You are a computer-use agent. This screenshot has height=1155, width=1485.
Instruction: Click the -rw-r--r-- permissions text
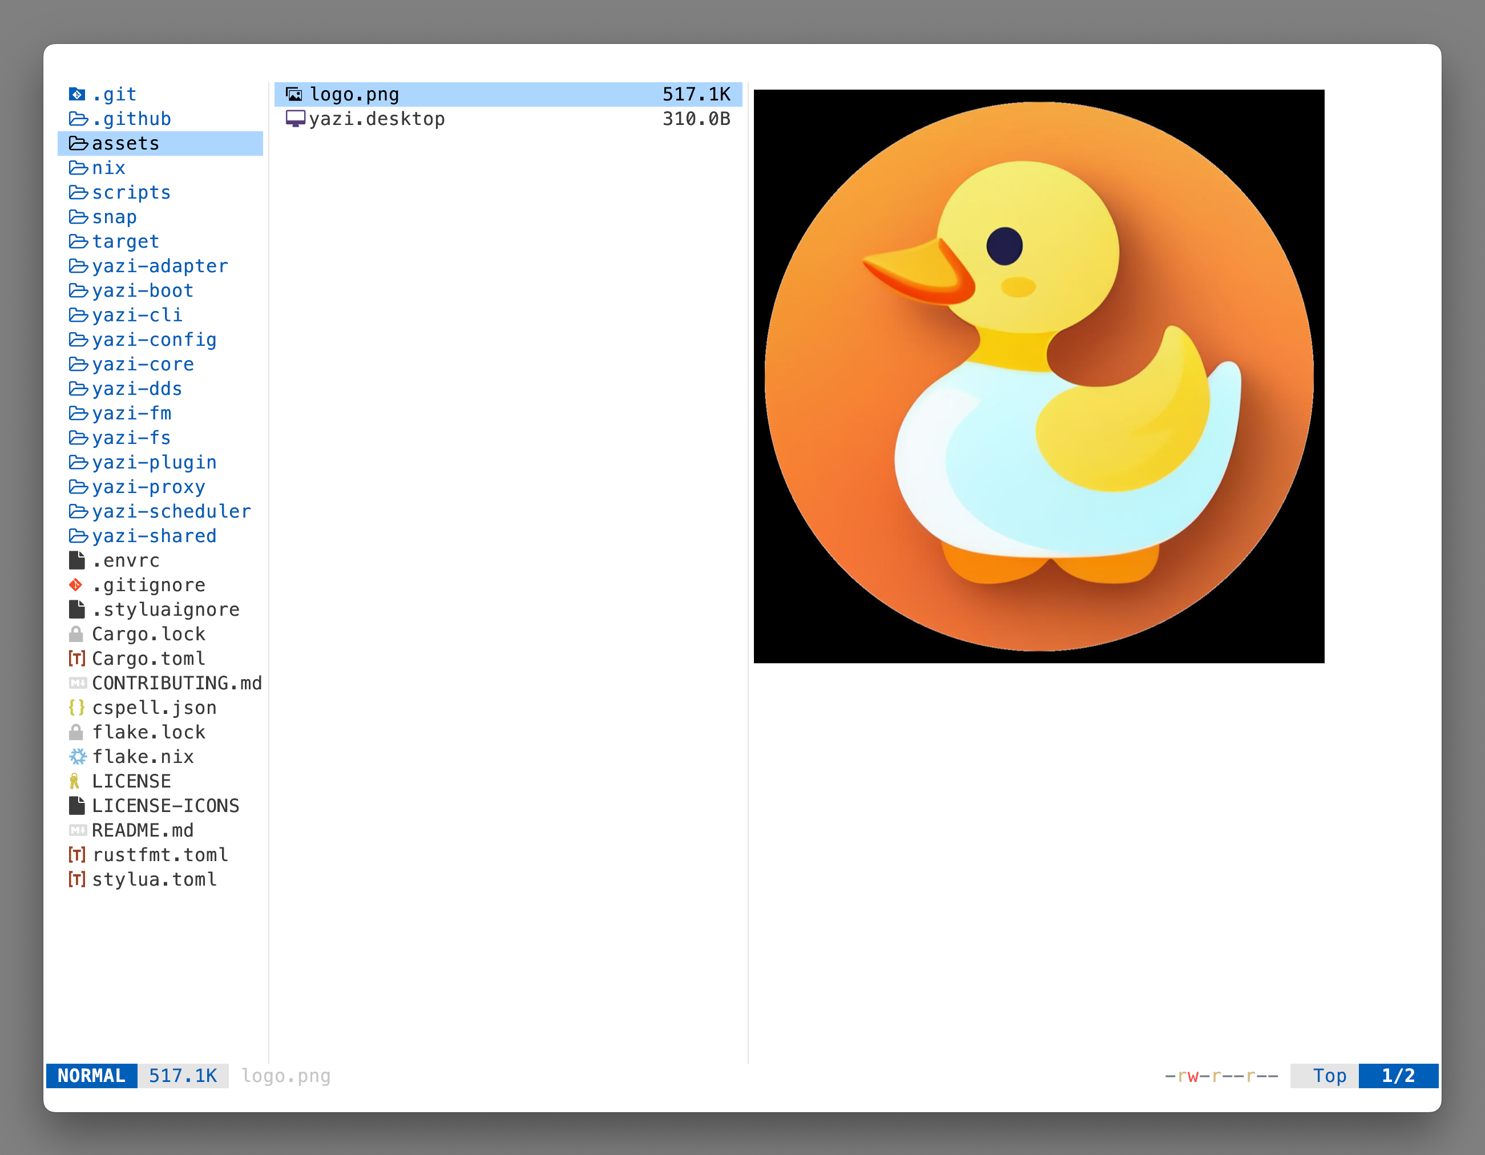1221,1076
